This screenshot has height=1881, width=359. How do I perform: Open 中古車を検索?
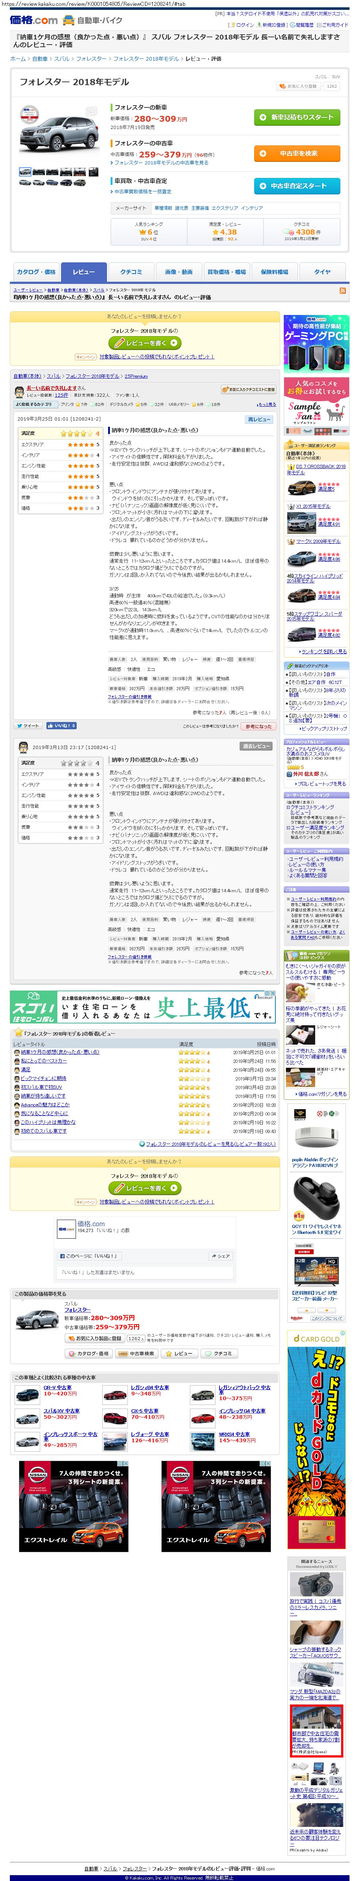point(296,153)
